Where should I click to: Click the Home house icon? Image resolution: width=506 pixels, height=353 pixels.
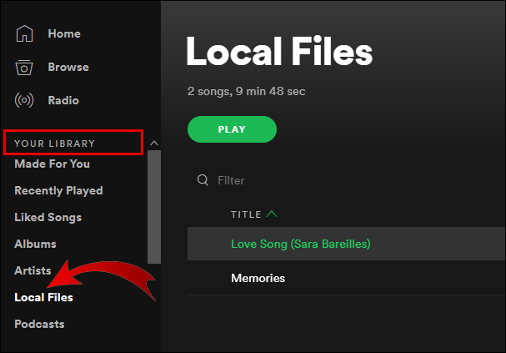click(24, 33)
